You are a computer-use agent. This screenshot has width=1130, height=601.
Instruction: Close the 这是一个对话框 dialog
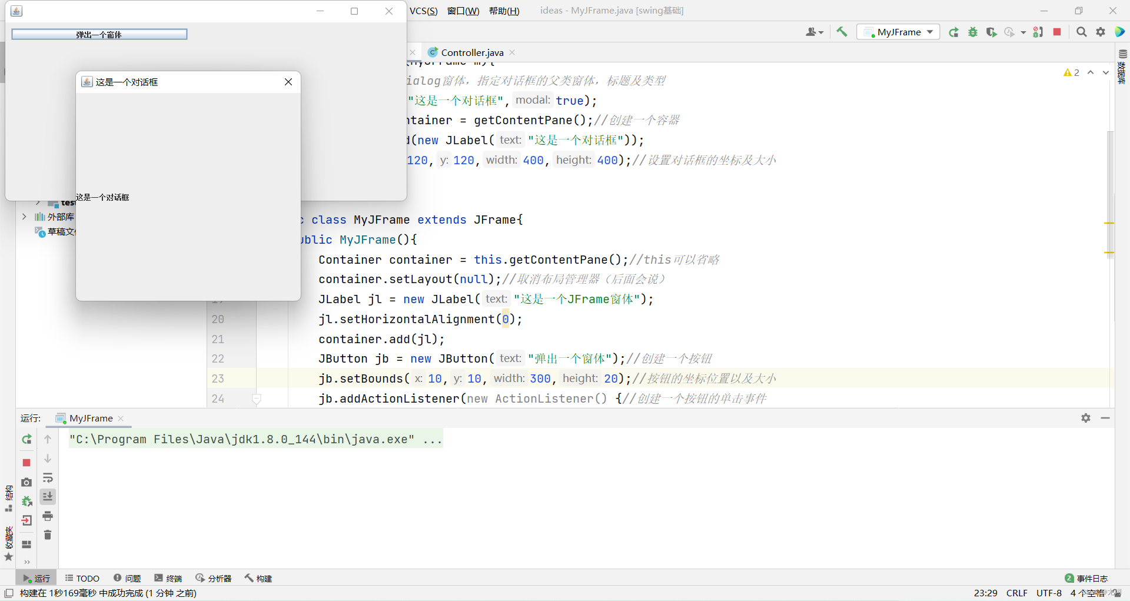(288, 82)
